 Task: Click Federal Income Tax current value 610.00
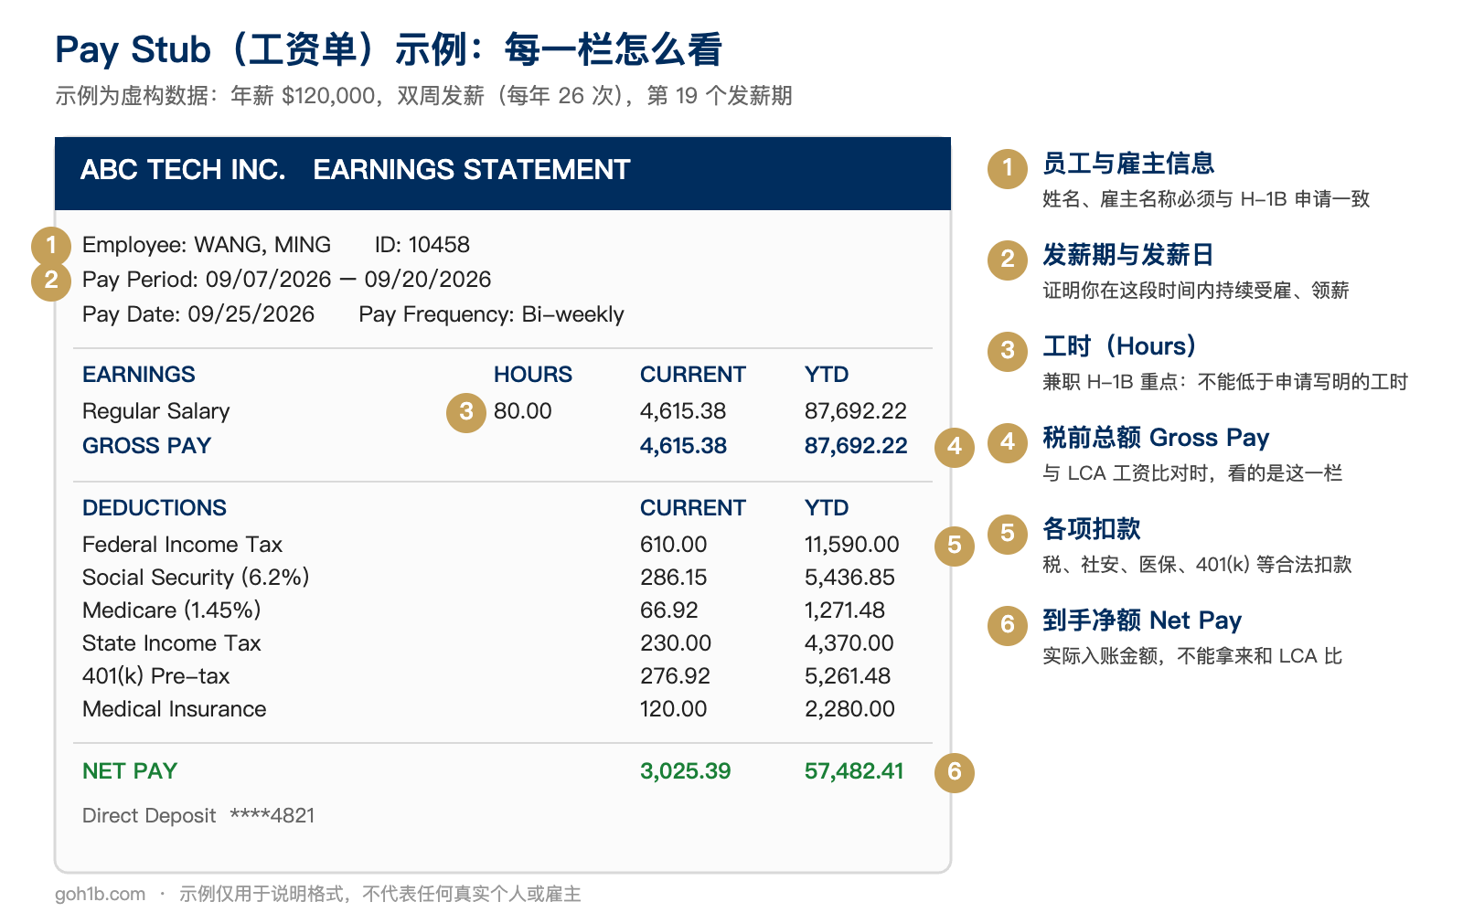pyautogui.click(x=673, y=545)
